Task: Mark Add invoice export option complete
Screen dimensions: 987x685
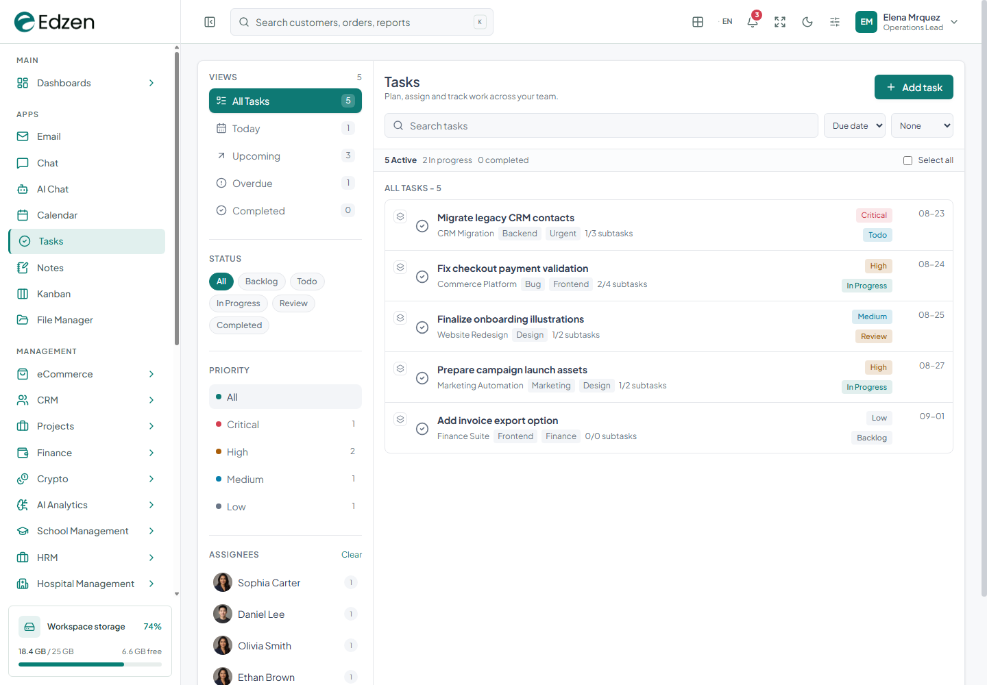Action: [422, 429]
